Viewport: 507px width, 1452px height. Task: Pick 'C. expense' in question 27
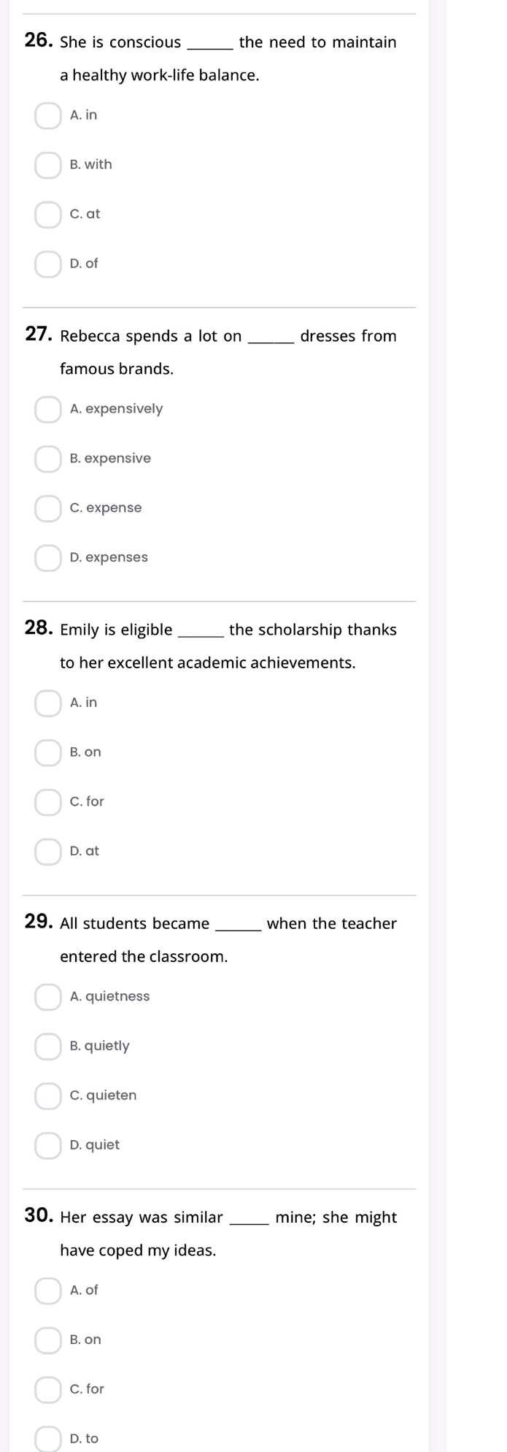coord(48,508)
